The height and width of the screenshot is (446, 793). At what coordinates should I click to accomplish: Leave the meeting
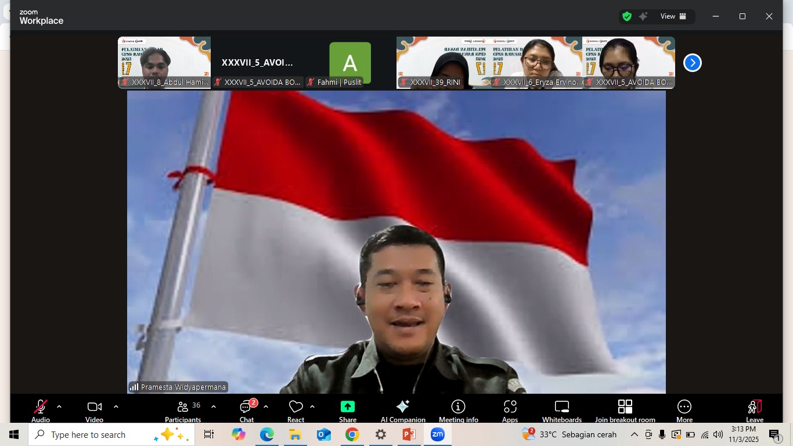pyautogui.click(x=755, y=410)
